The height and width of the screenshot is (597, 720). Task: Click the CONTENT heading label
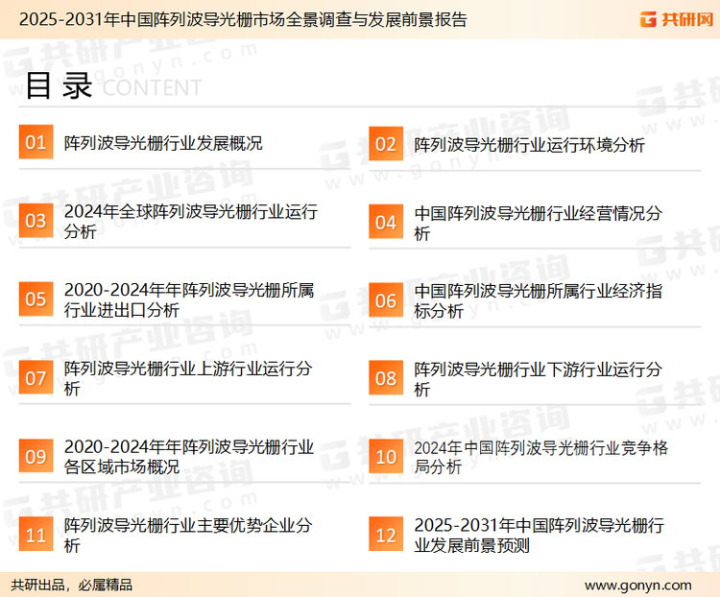(x=152, y=87)
